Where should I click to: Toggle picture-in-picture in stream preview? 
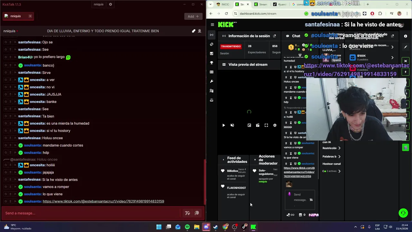[x=249, y=125]
